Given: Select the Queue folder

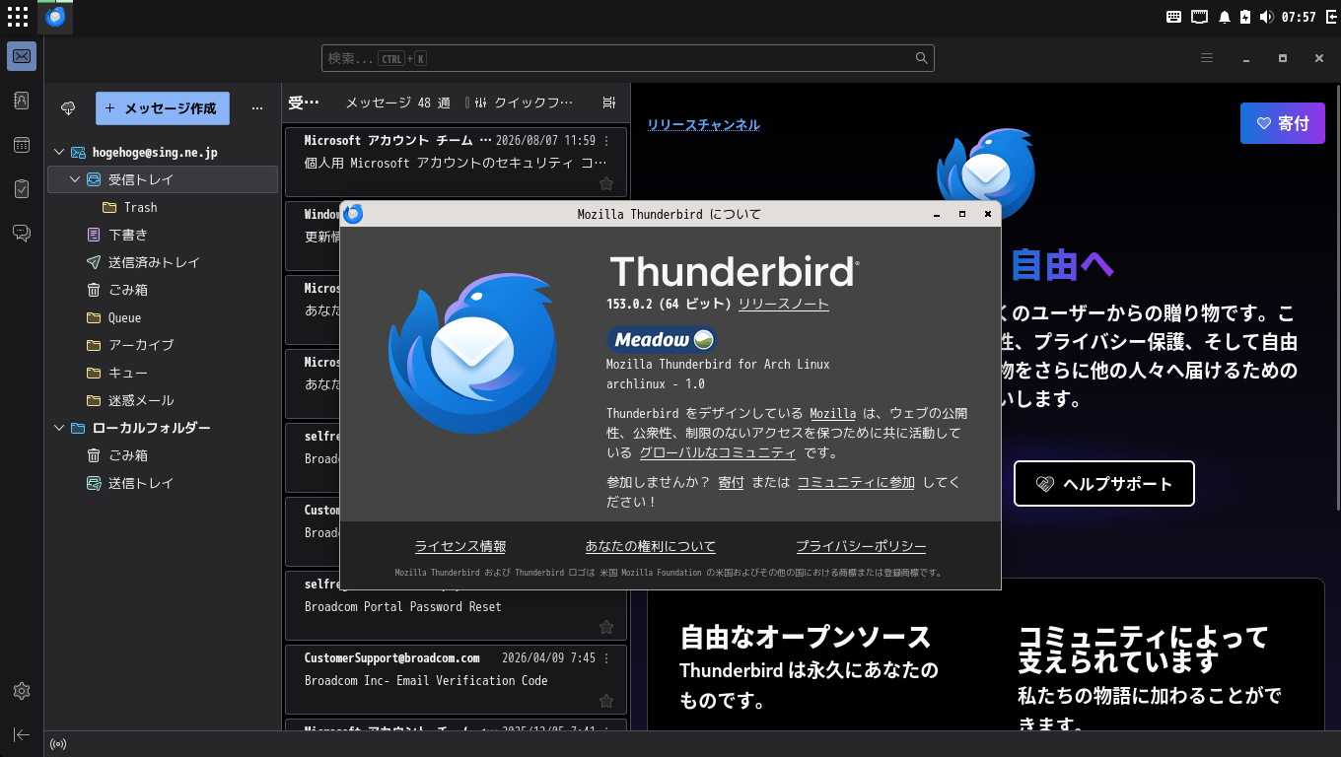Looking at the screenshot, I should point(163,317).
